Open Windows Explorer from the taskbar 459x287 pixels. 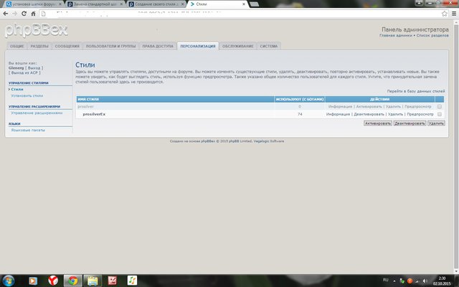click(x=93, y=281)
